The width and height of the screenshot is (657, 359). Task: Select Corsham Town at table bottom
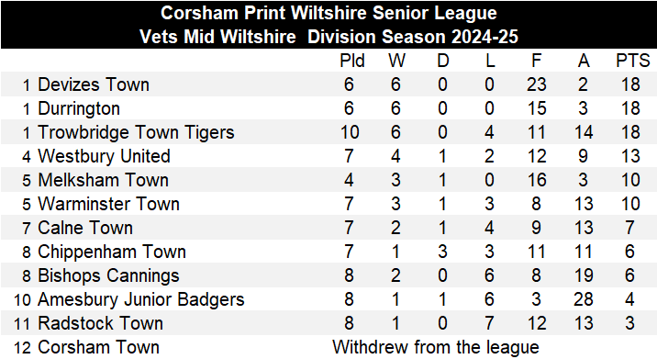click(x=98, y=348)
